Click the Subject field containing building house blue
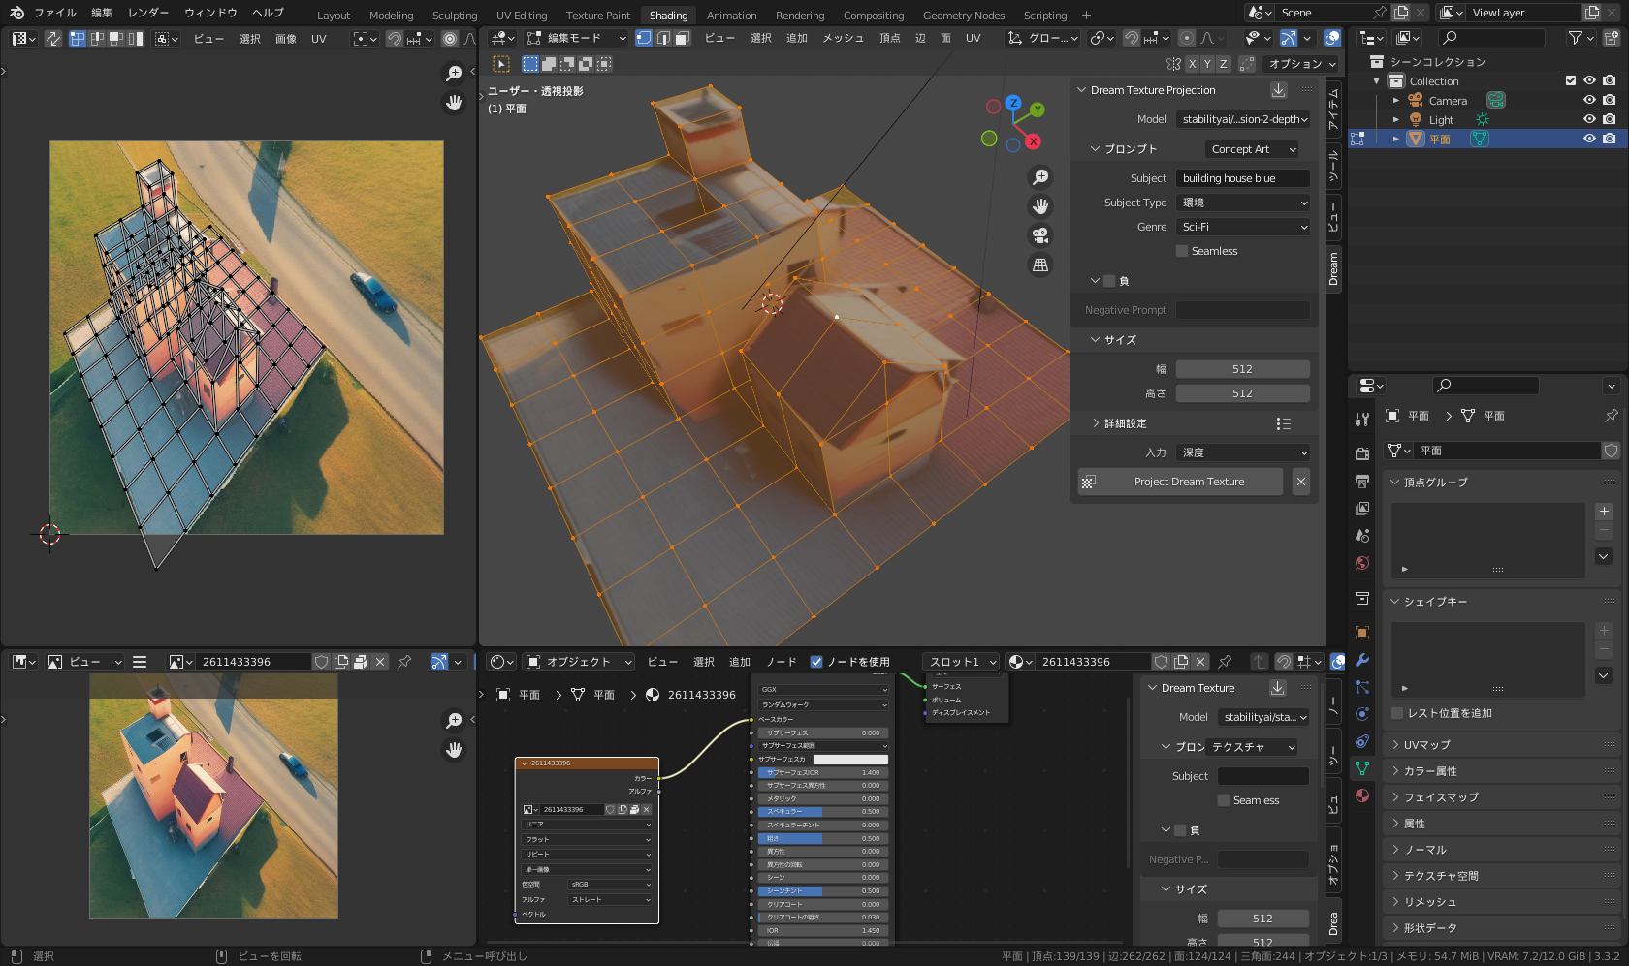Viewport: 1629px width, 966px height. [x=1243, y=178]
